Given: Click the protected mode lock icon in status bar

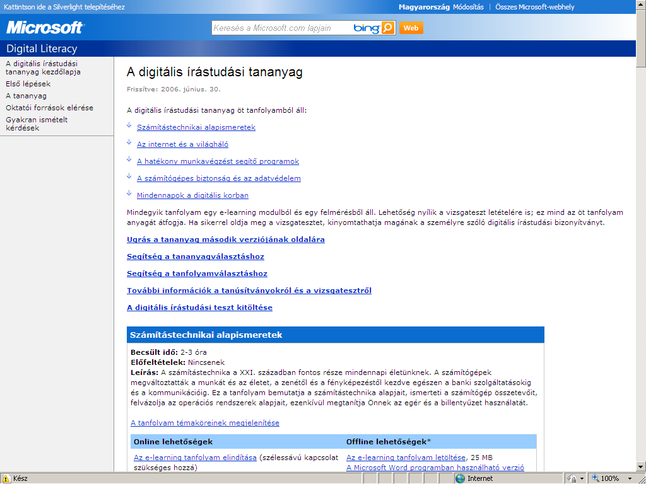Looking at the screenshot, I should click(x=572, y=478).
